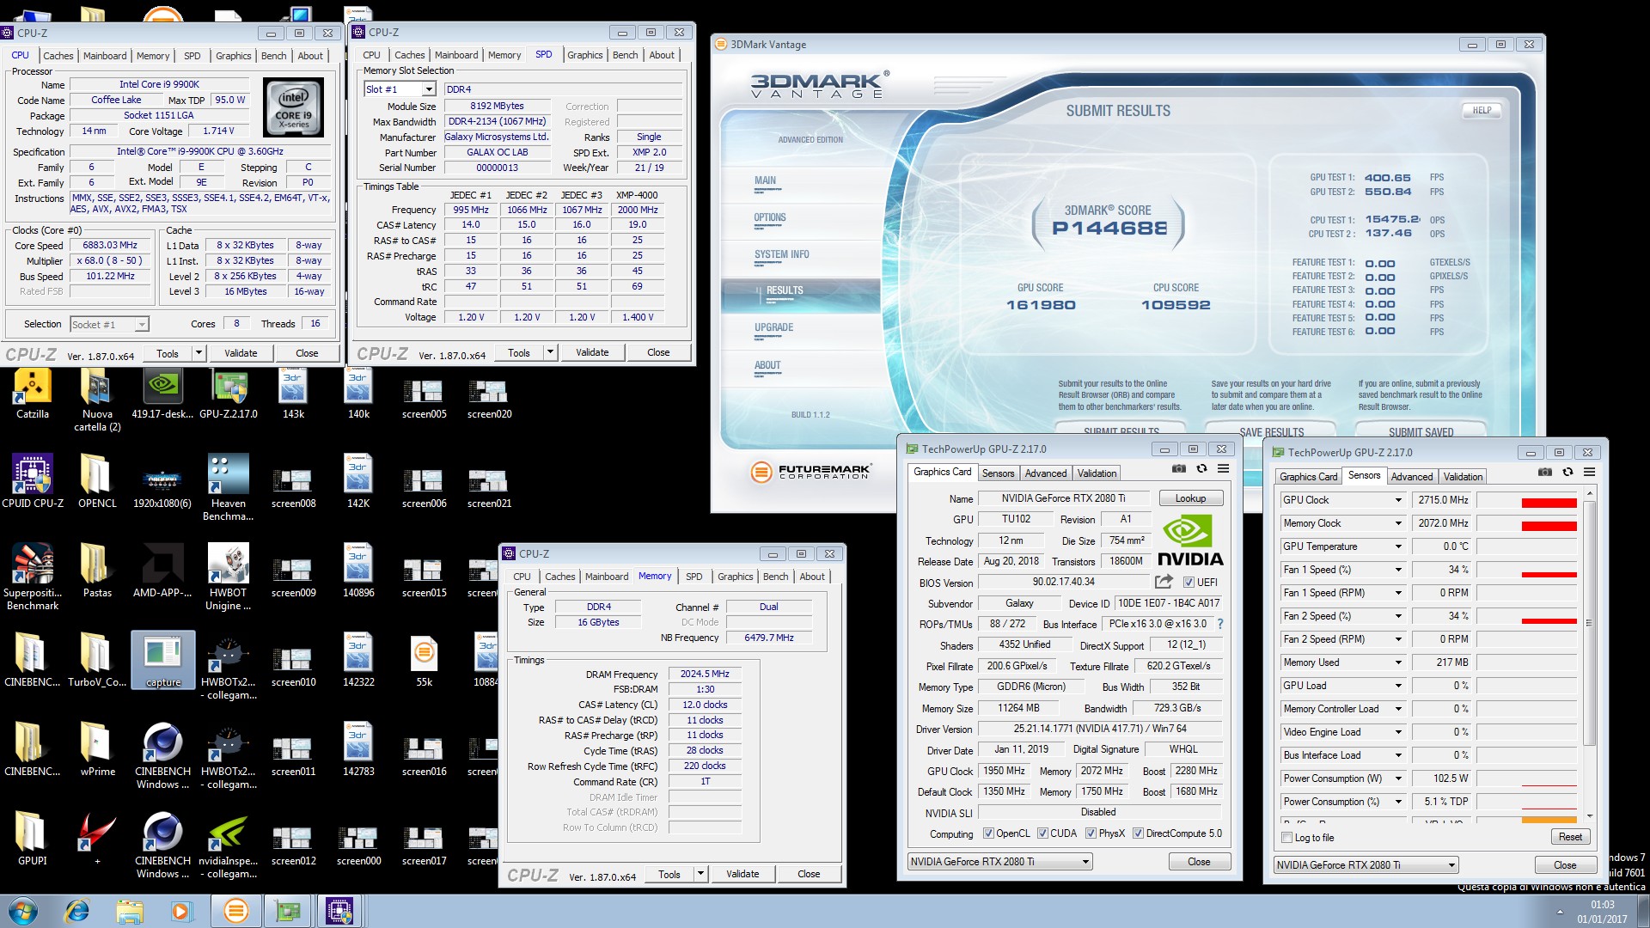Click Validate in the CPU tab CPU-Z window
1650x928 pixels.
(241, 353)
